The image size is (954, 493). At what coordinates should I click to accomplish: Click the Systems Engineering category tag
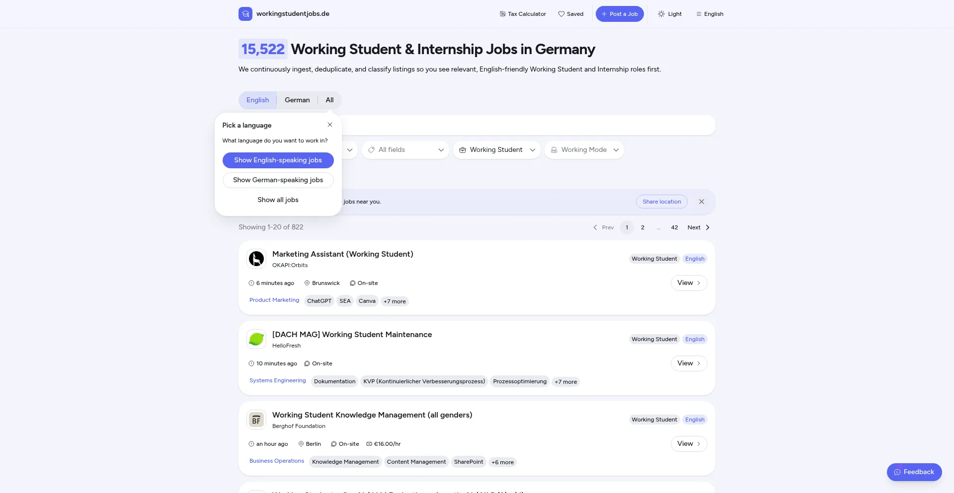tap(278, 381)
